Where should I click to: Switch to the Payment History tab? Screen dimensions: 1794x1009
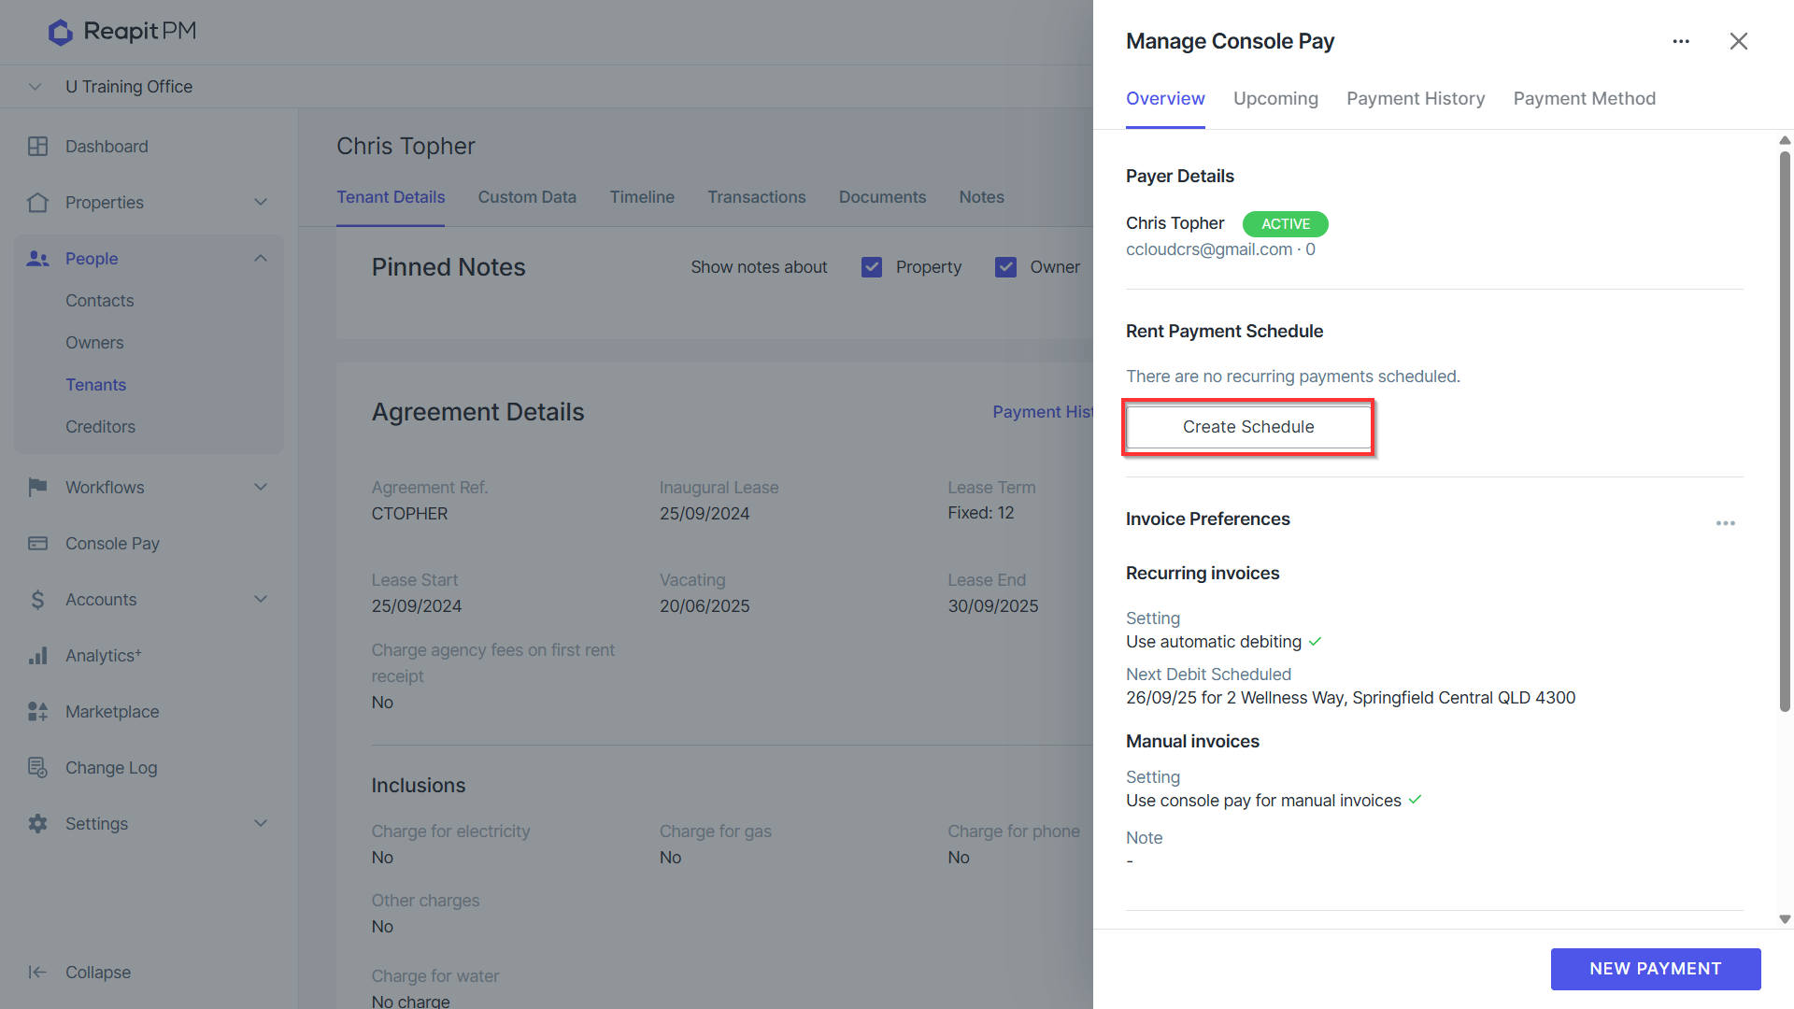[x=1415, y=98]
